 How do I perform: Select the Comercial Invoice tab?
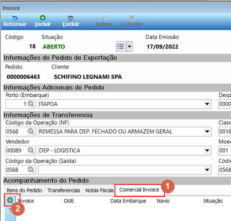(139, 190)
